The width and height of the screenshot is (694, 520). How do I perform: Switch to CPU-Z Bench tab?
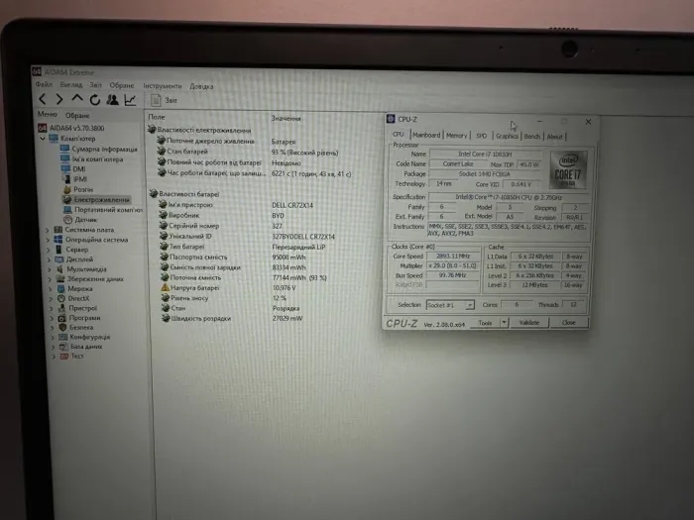pos(532,137)
